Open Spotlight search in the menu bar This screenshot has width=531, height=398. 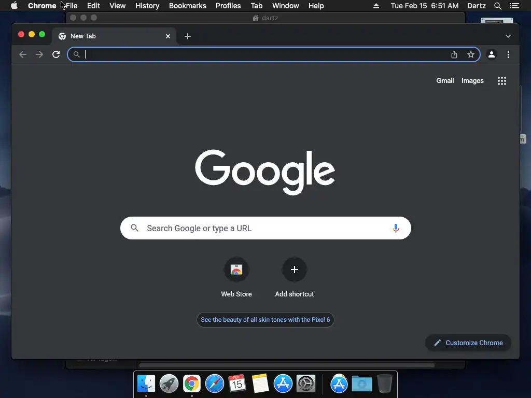[x=497, y=6]
